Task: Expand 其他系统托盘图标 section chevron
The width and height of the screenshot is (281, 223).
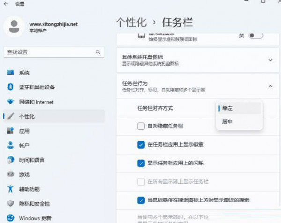Action: point(270,60)
